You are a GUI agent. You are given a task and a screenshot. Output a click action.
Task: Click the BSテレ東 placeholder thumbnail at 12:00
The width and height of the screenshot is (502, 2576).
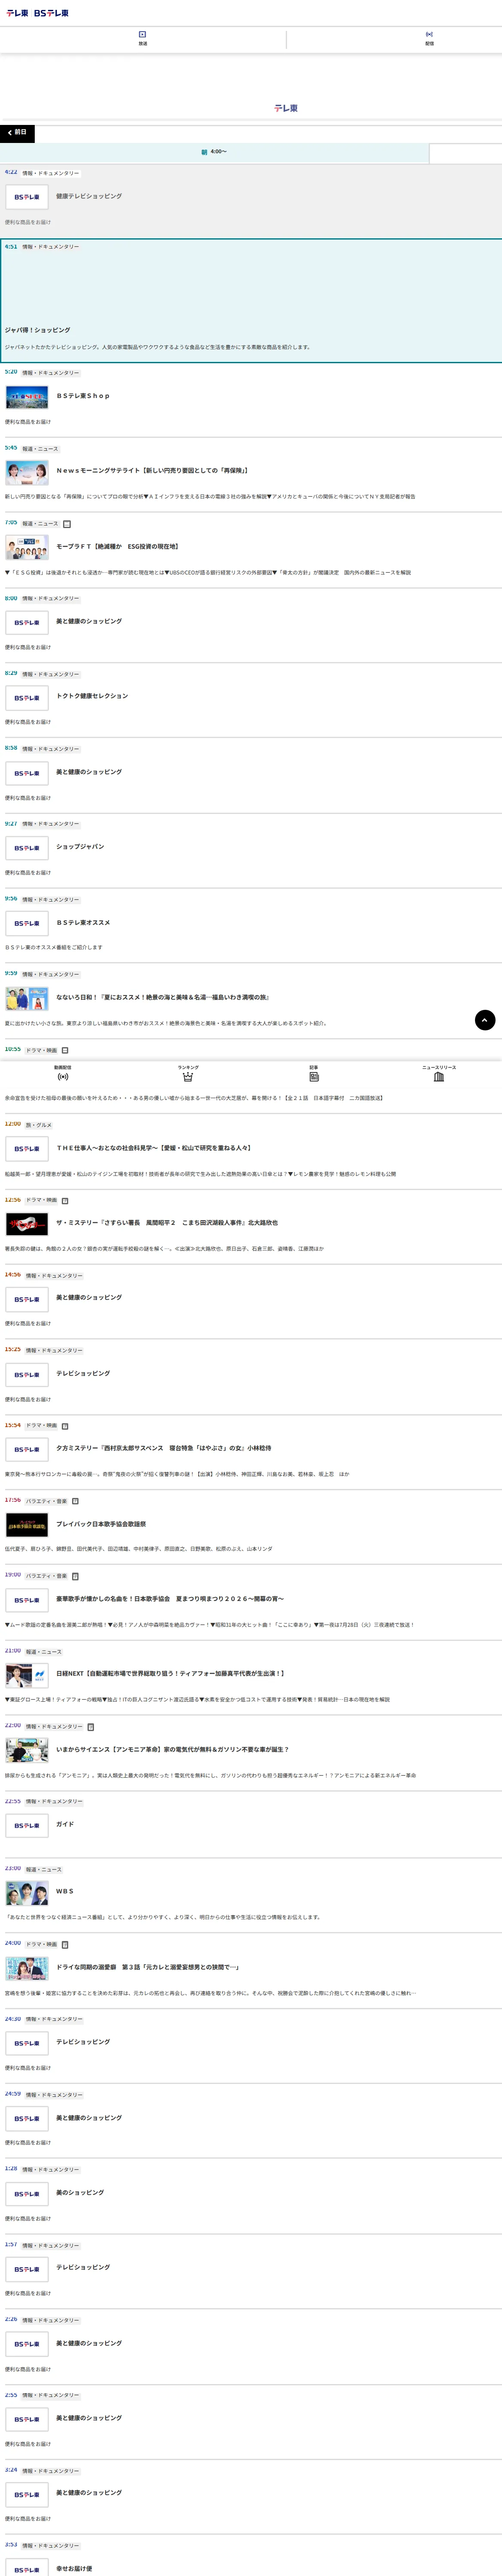pos(27,1149)
